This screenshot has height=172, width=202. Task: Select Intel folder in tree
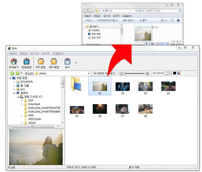tap(31, 115)
